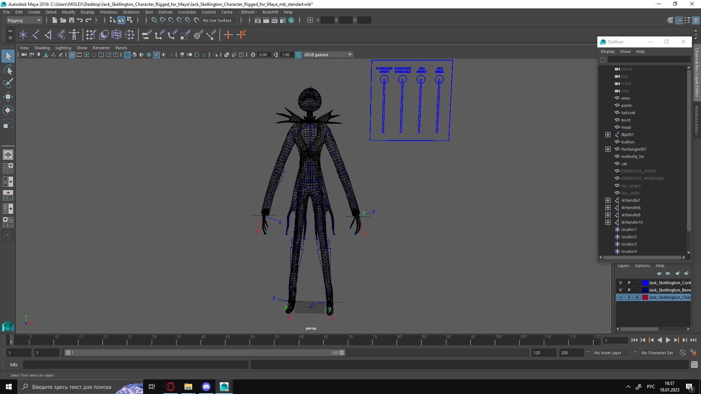The height and width of the screenshot is (394, 701).
Task: Open the viewport Shading menu
Action: pyautogui.click(x=42, y=48)
